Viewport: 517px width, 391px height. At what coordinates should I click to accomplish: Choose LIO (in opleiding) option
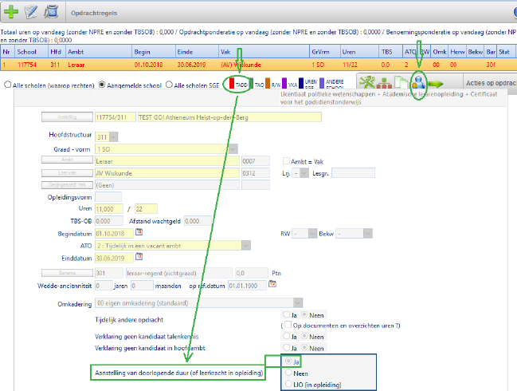pos(288,384)
